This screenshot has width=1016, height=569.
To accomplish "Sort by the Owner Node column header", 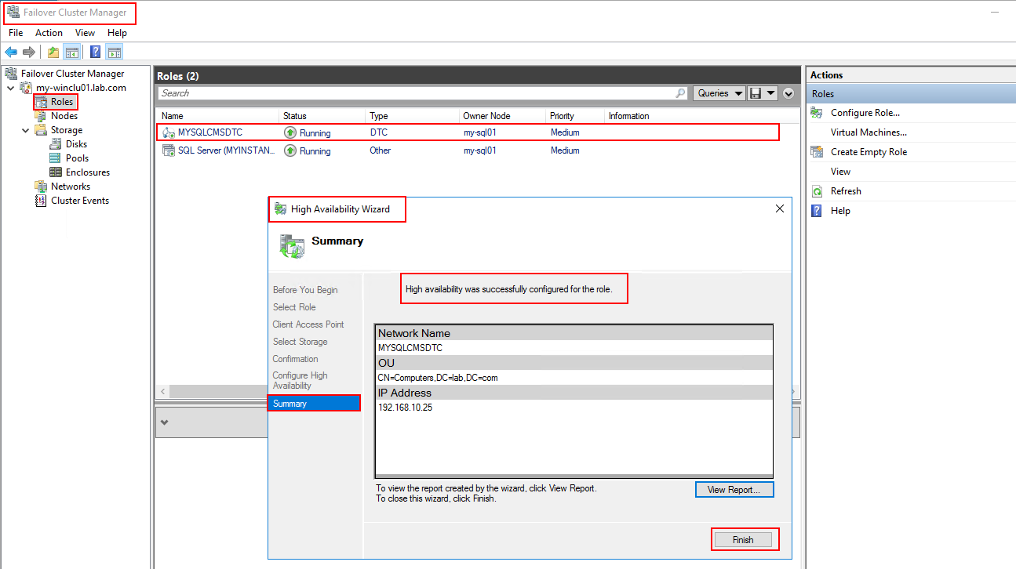I will coord(502,116).
